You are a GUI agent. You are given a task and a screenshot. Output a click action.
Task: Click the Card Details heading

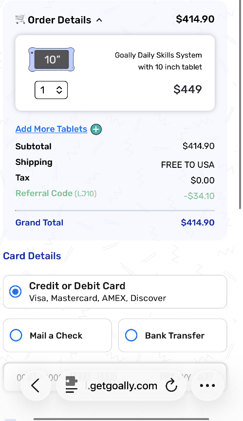[x=32, y=256]
